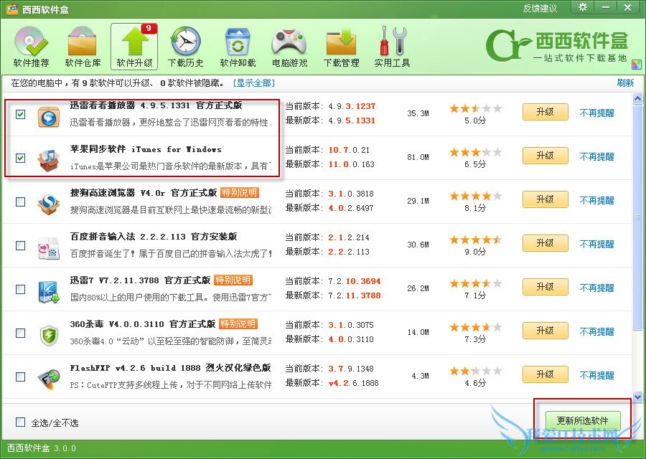Click the 搜狗高速浏览器 app icon

pyautogui.click(x=49, y=204)
